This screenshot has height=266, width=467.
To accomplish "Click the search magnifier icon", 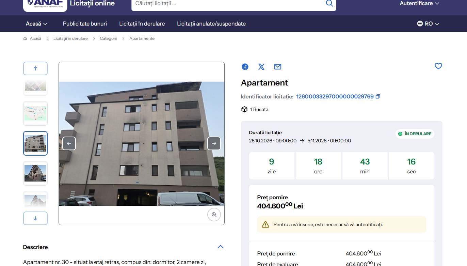I will tap(329, 3).
